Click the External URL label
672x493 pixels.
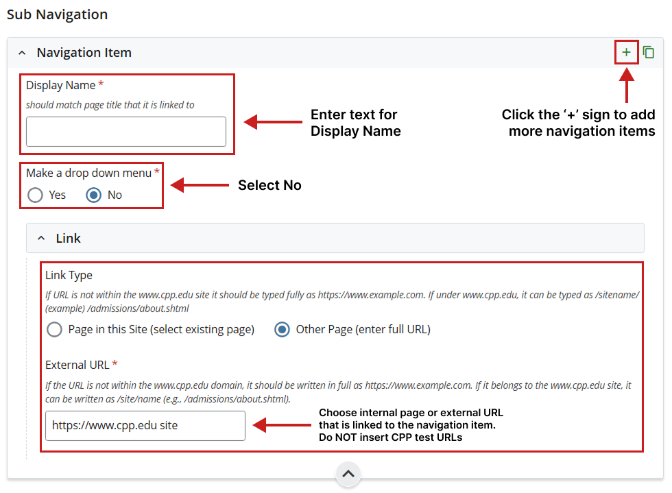tap(77, 365)
